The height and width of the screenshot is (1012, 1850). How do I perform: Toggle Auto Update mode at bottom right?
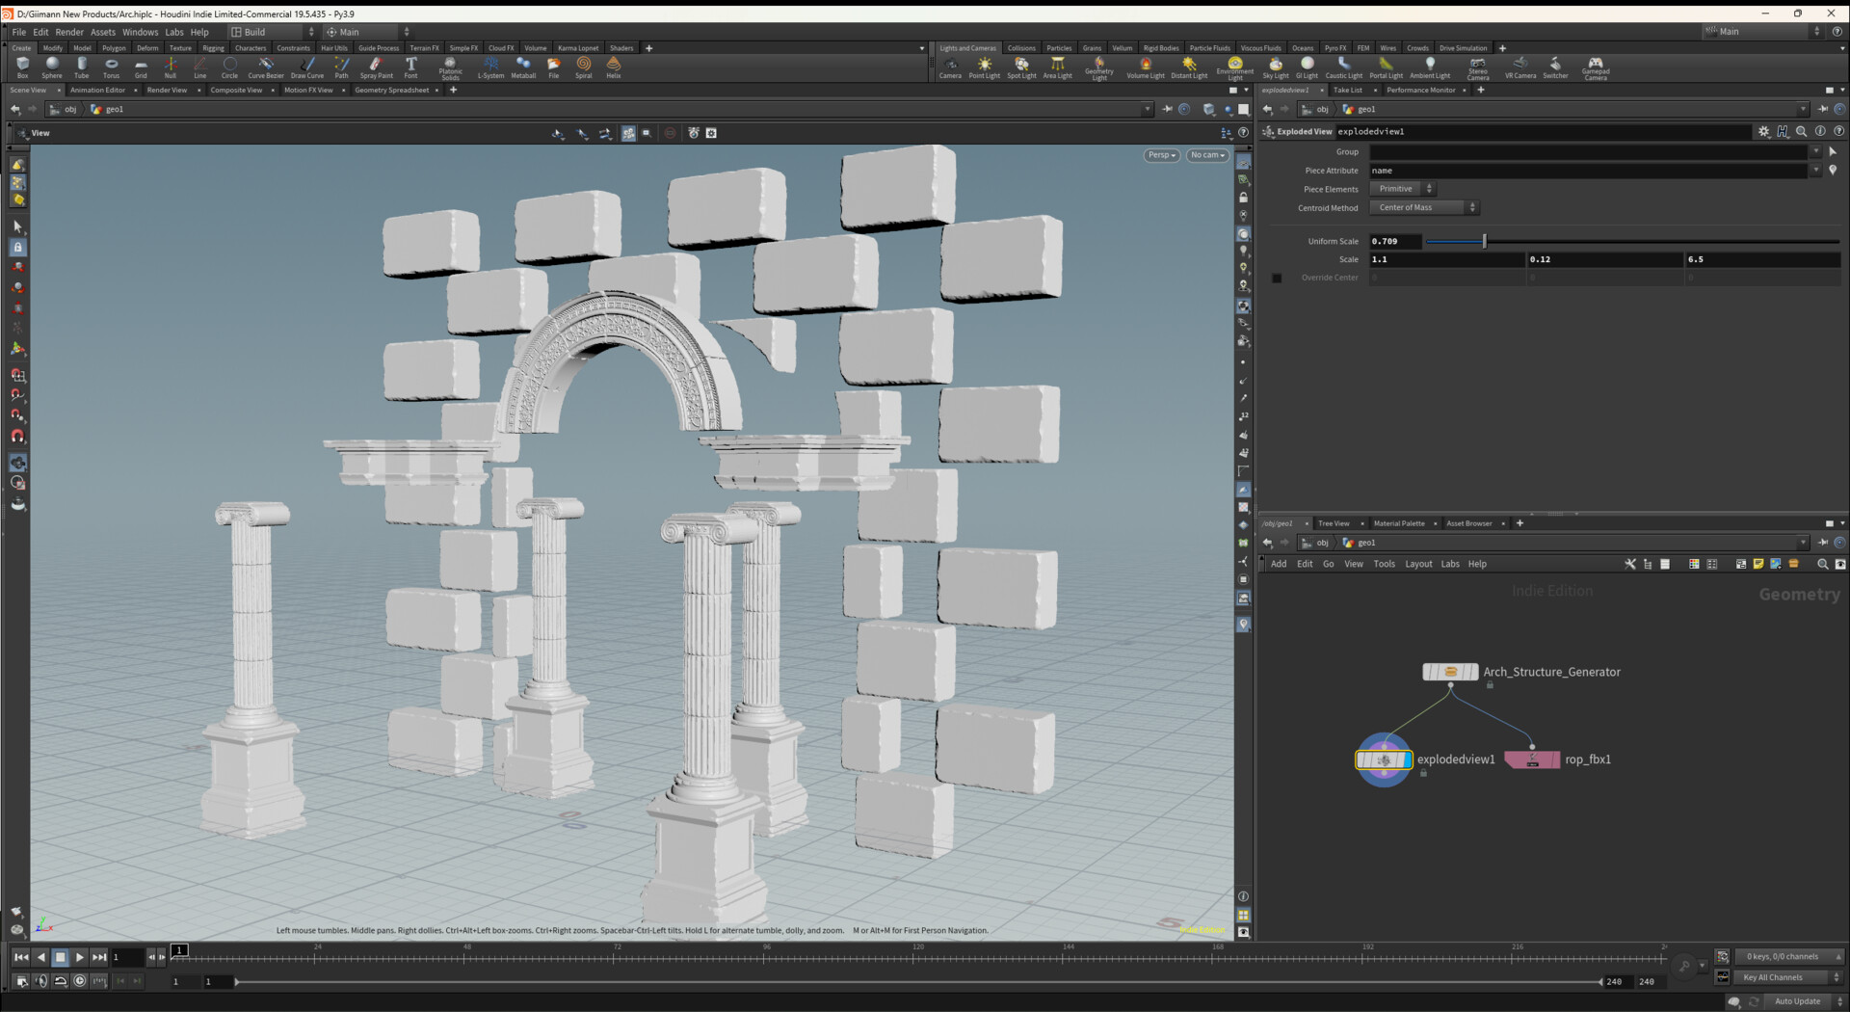[x=1800, y=1000]
